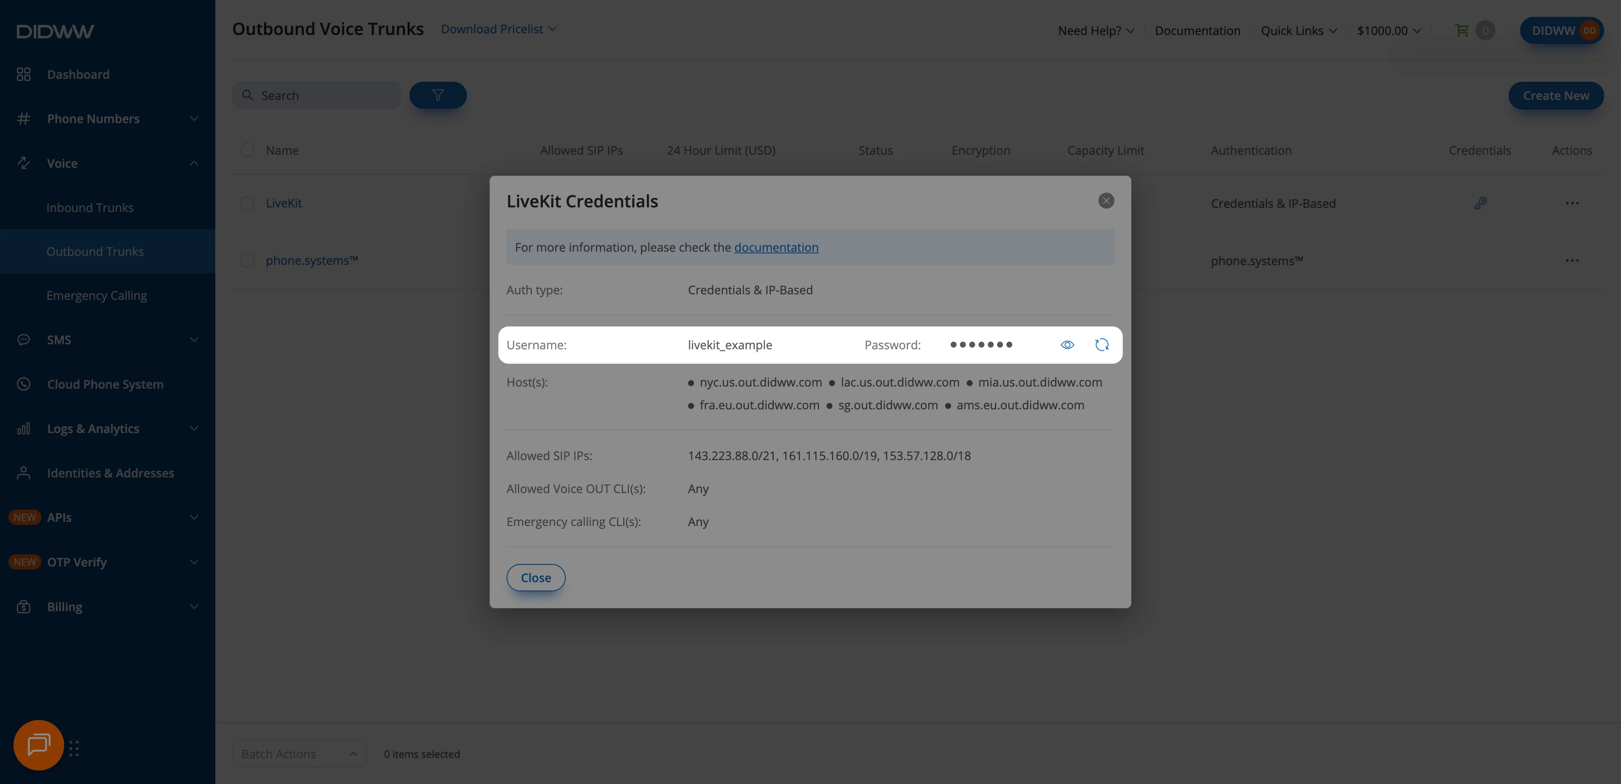Image resolution: width=1621 pixels, height=784 pixels.
Task: Click the DD user avatar
Action: [1589, 30]
